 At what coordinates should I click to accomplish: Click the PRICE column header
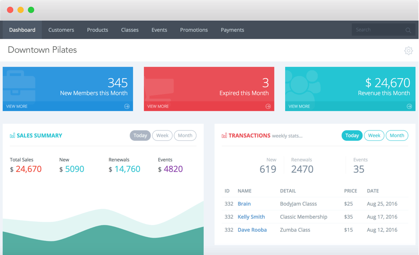point(351,191)
